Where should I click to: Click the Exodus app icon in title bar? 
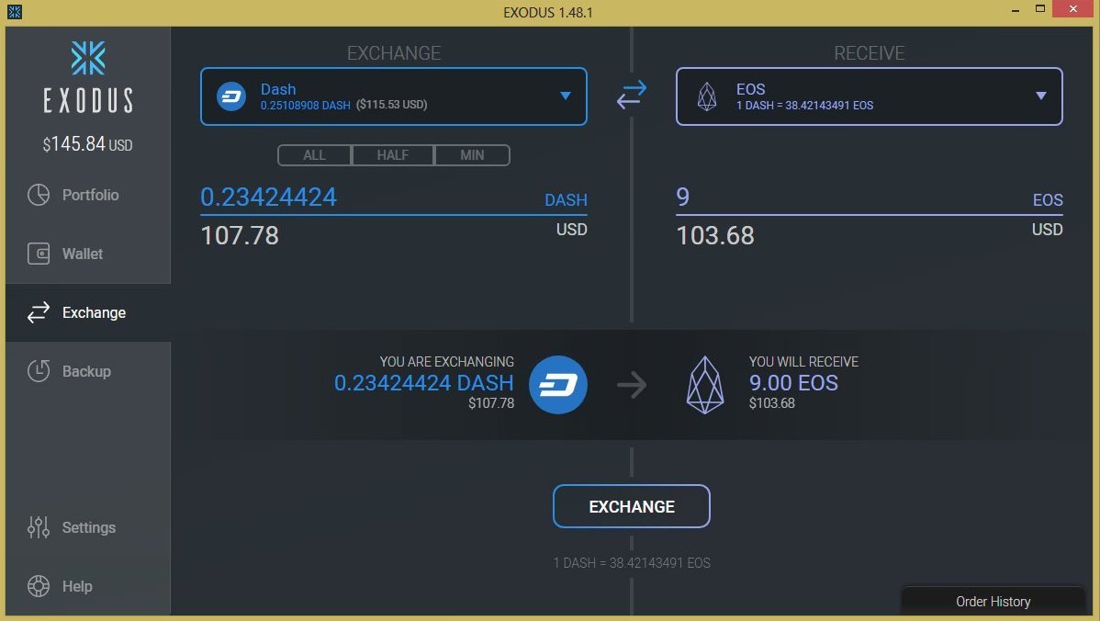(x=14, y=12)
